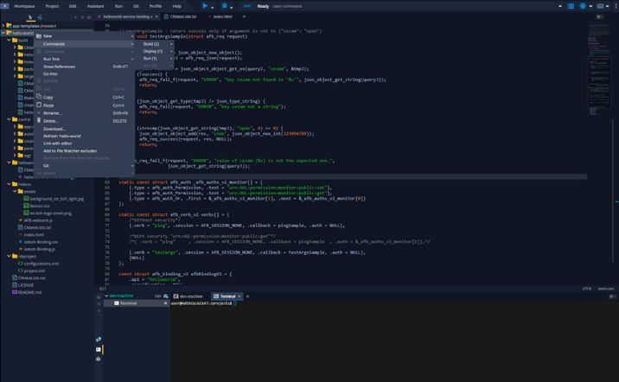
Task: Open the dropdown arrow beside Debug icon
Action: pyautogui.click(x=232, y=7)
